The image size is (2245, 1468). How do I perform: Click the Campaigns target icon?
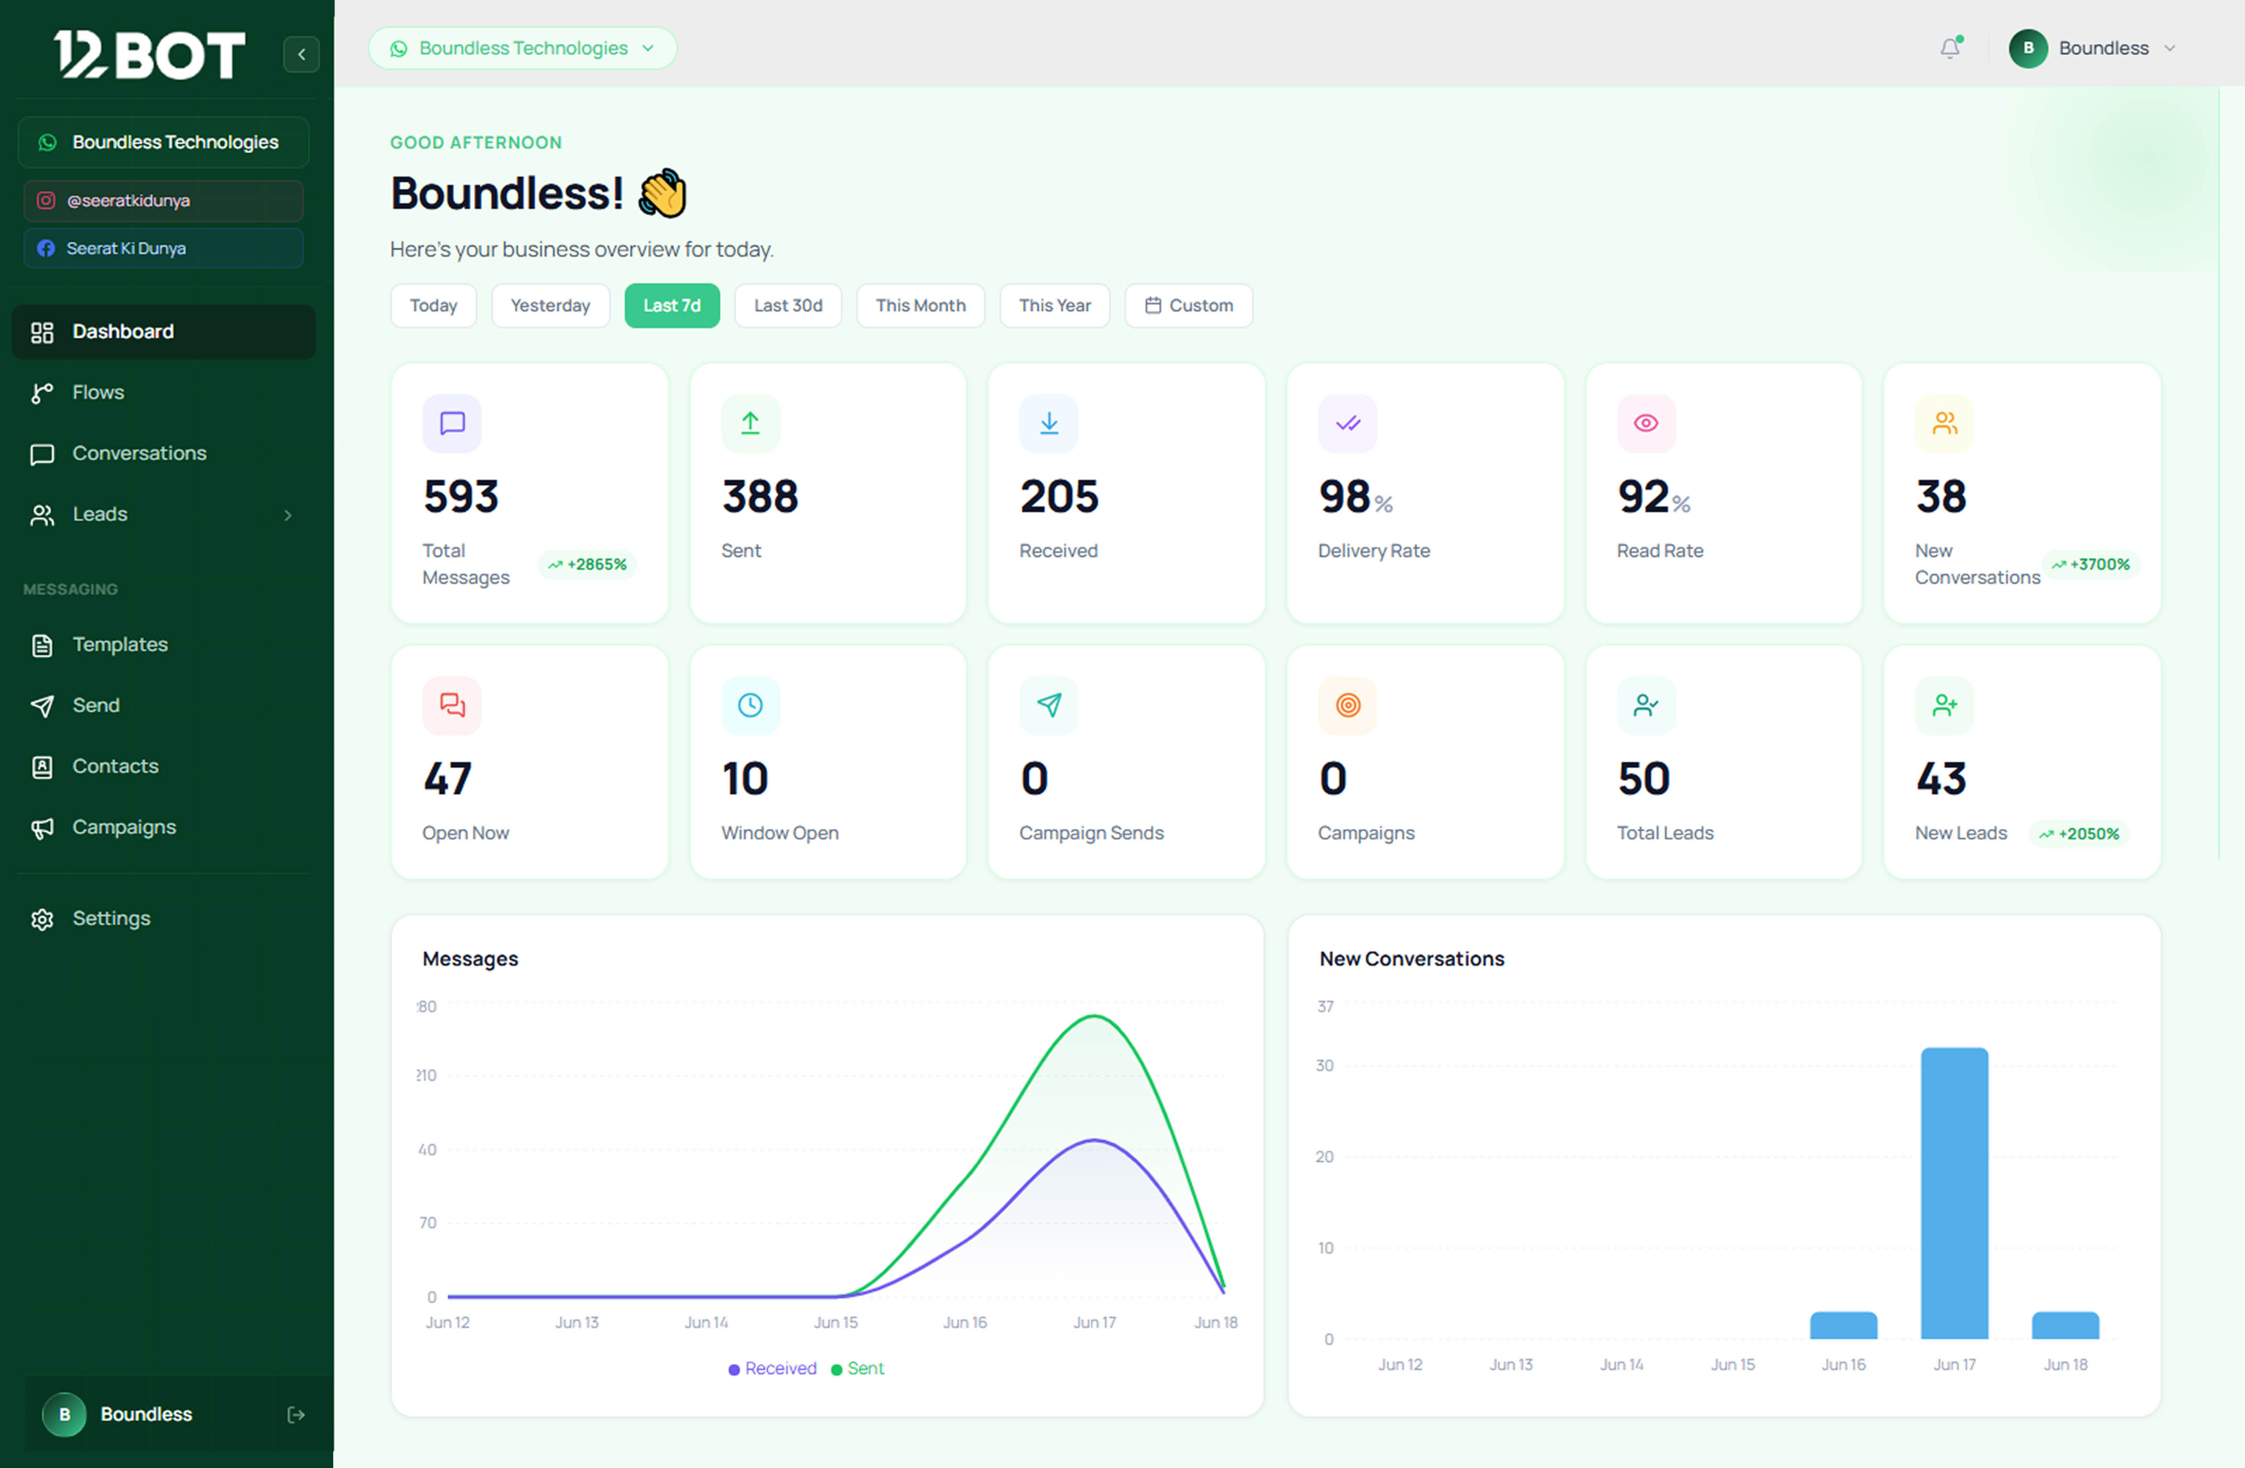pyautogui.click(x=1347, y=705)
